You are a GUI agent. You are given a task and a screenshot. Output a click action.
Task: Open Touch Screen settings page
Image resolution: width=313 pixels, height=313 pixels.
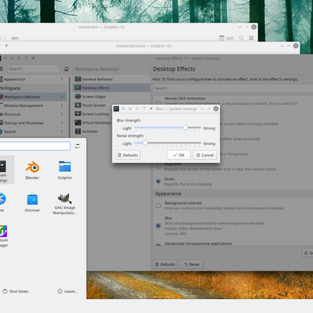[93, 105]
